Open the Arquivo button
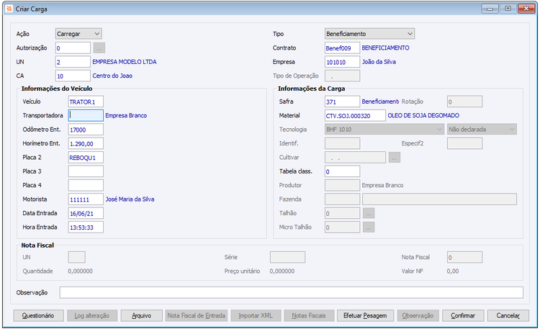This screenshot has height=329, width=540. (x=142, y=315)
